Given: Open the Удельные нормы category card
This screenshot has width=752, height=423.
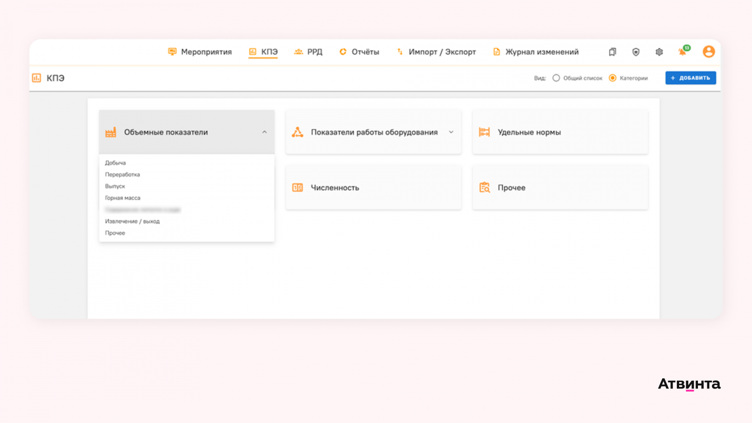Looking at the screenshot, I should (560, 132).
